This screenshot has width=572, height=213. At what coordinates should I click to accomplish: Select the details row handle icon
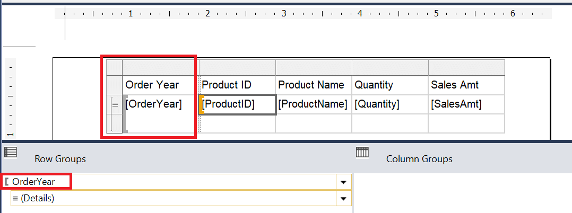(115, 104)
